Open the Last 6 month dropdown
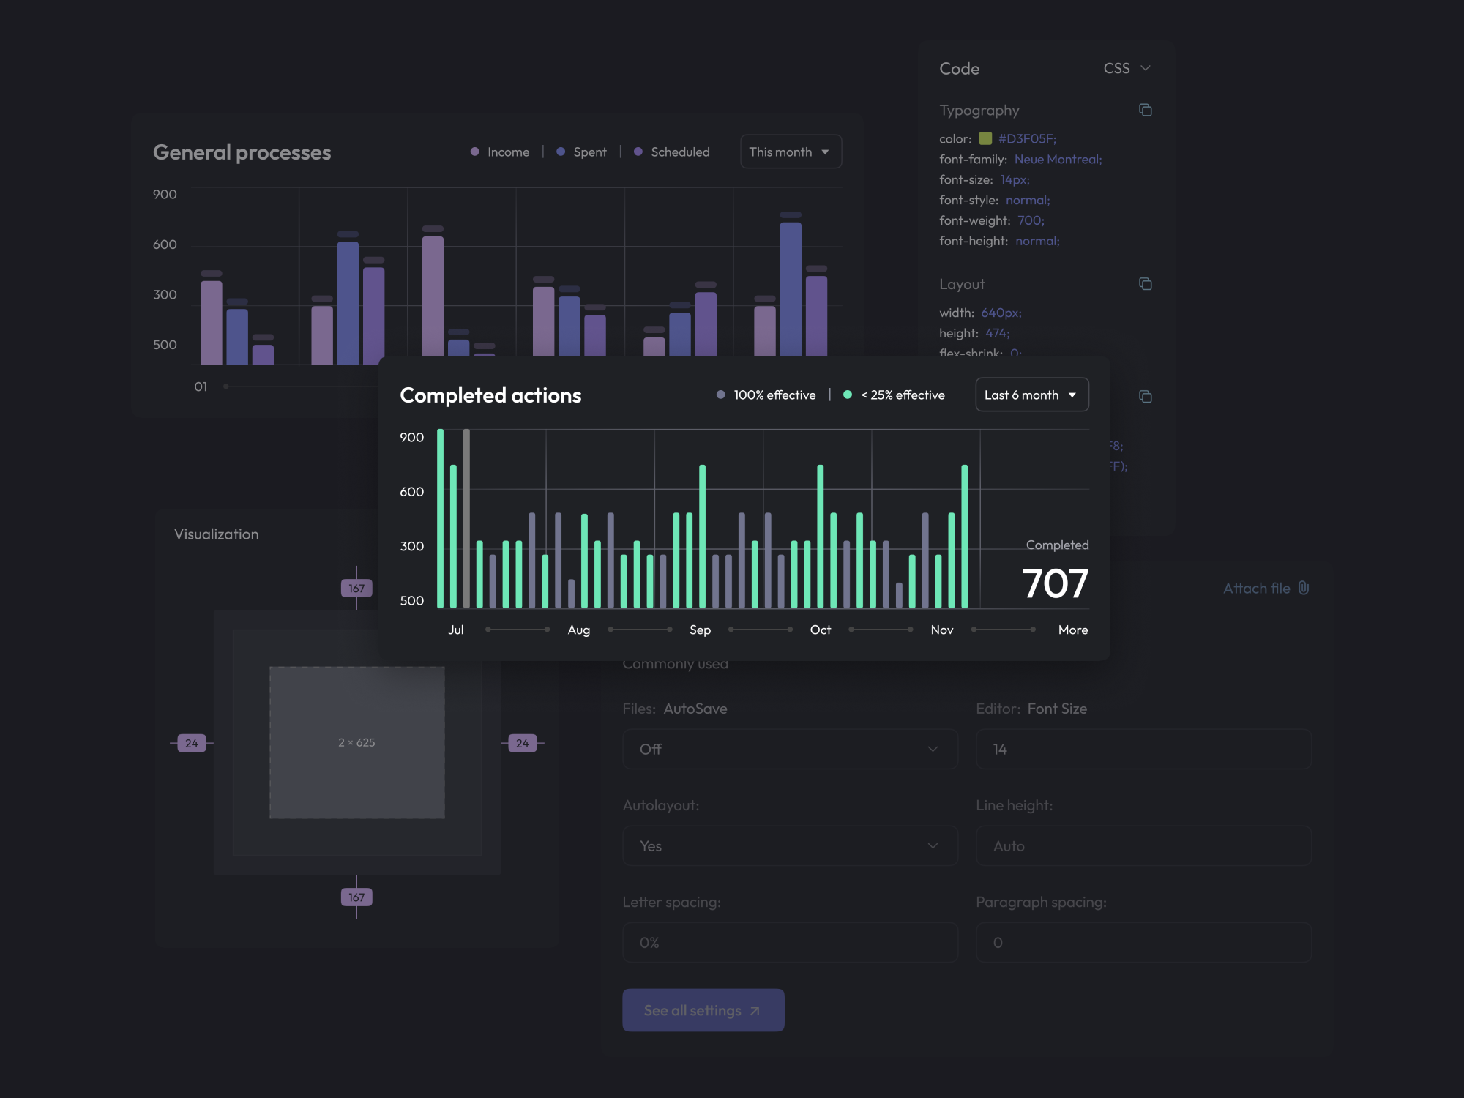This screenshot has height=1098, width=1464. coord(1031,395)
